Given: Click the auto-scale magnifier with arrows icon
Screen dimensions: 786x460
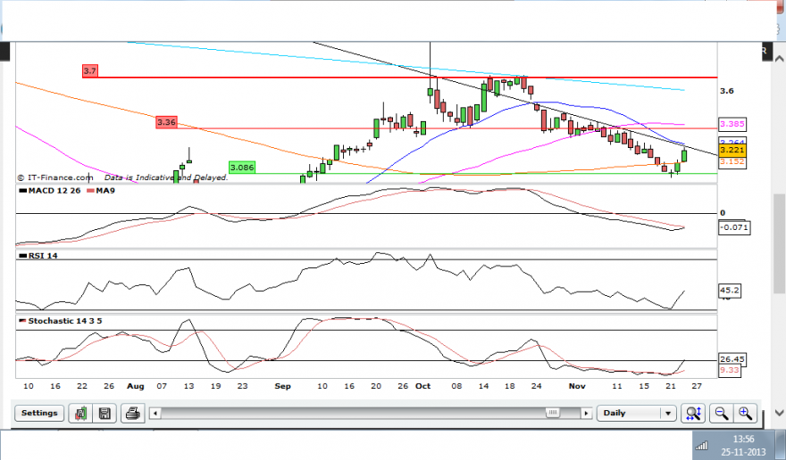Looking at the screenshot, I should click(x=693, y=414).
